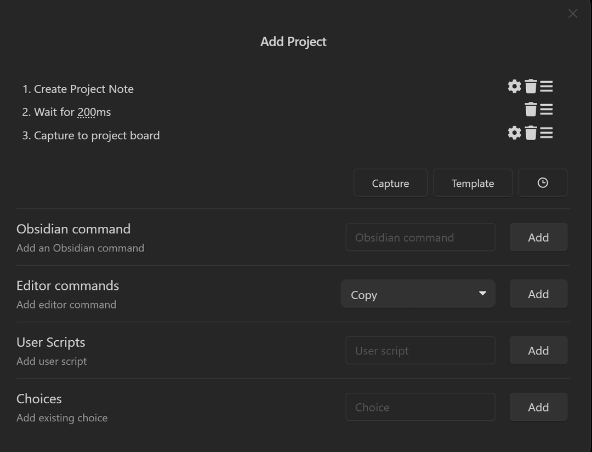Delete the Create Project Note step
The width and height of the screenshot is (592, 452).
[531, 86]
